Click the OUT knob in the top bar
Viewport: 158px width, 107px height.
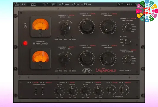pos(63,4)
